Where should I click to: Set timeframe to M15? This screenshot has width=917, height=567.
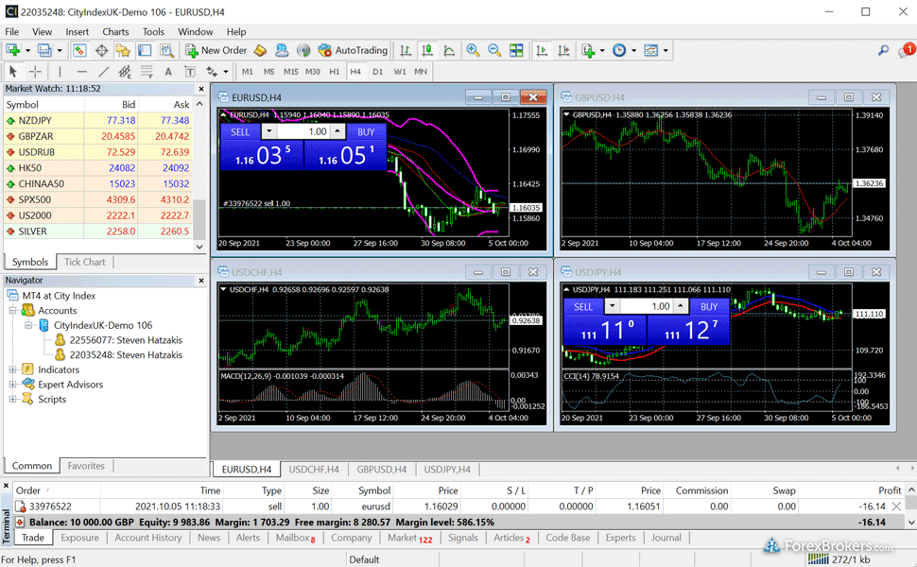290,71
